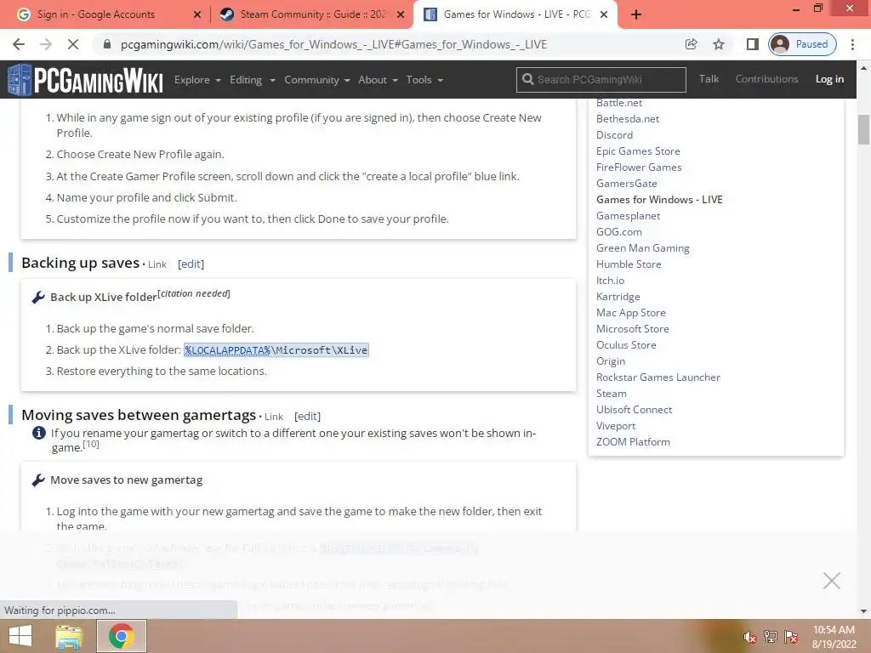Screen dimensions: 871x653
Task: Click the taskbar clock showing 10:54 AM
Action: tap(834, 637)
